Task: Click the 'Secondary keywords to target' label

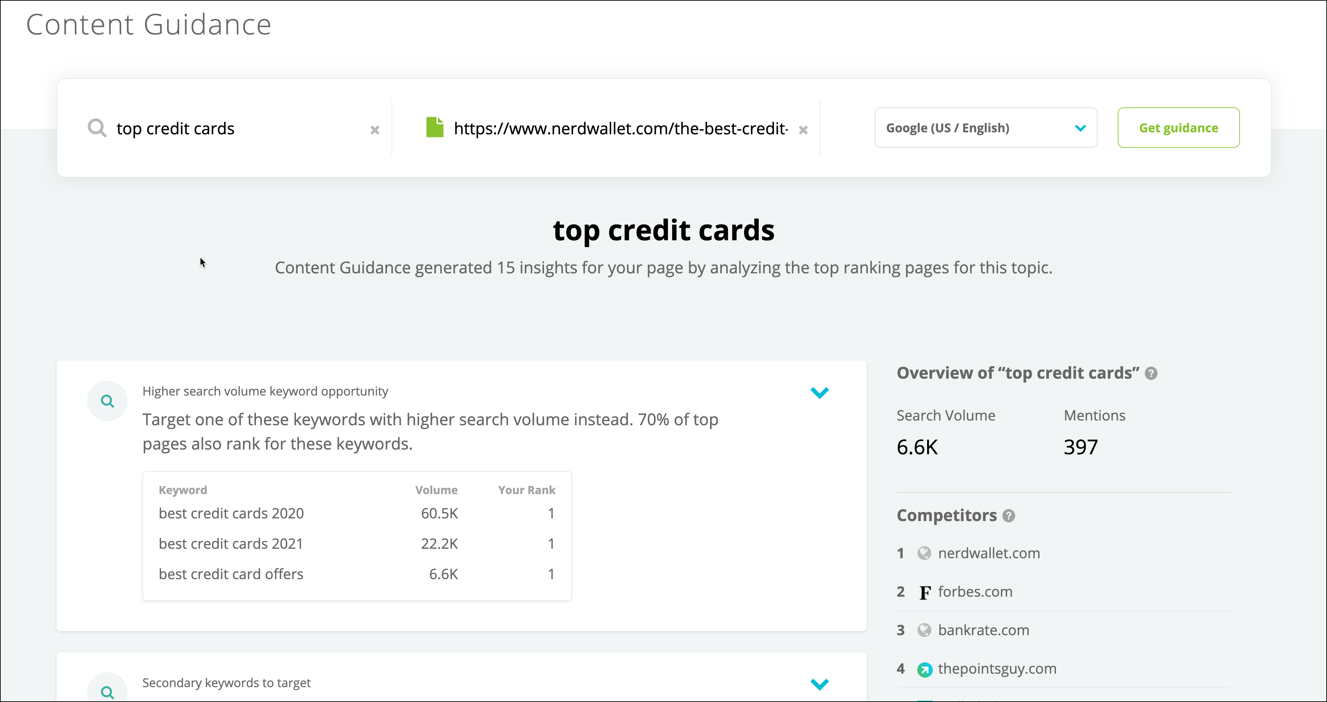Action: click(226, 683)
